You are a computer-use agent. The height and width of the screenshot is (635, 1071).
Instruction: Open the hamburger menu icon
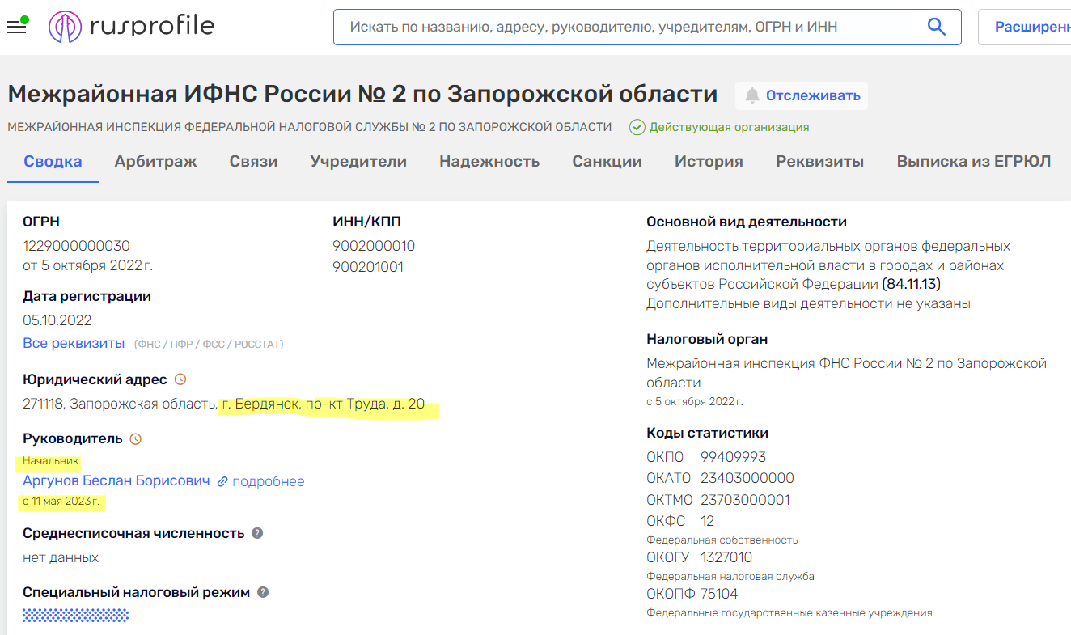point(16,25)
